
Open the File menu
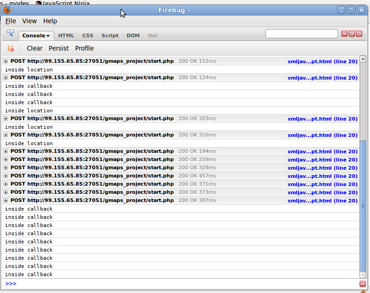10,21
